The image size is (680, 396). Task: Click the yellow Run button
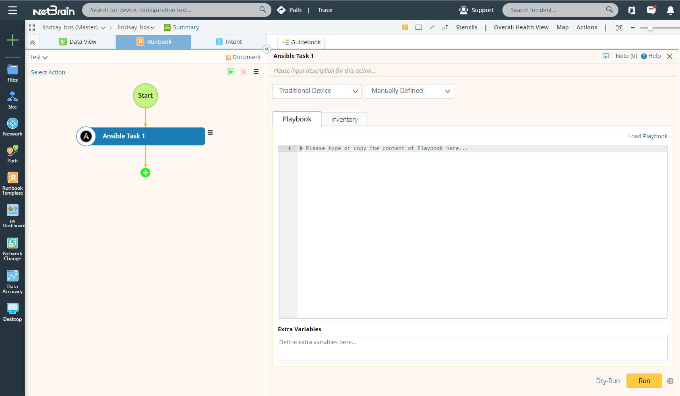coord(644,381)
